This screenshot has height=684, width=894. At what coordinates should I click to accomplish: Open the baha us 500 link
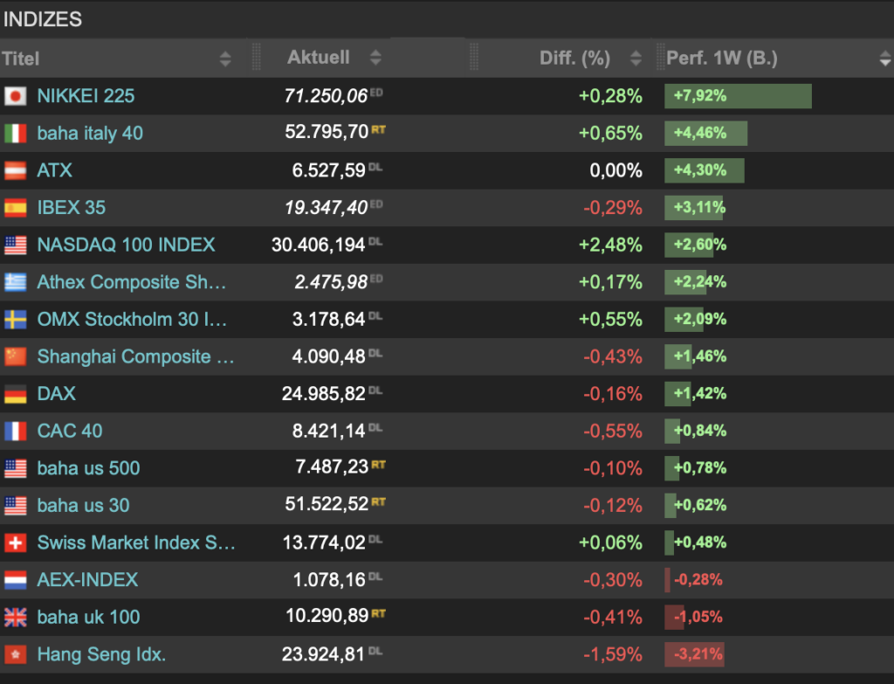pyautogui.click(x=88, y=467)
